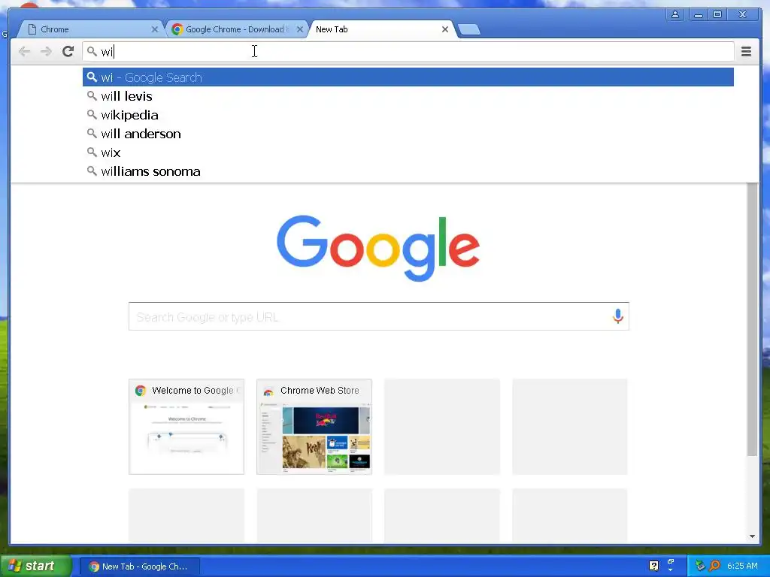Click the help question mark tray icon

tap(653, 566)
